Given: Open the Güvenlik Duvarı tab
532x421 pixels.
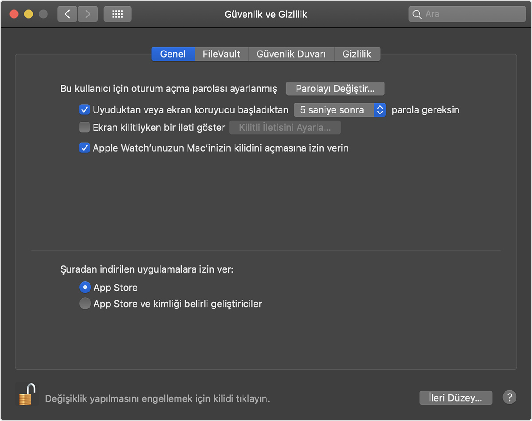Looking at the screenshot, I should (291, 54).
